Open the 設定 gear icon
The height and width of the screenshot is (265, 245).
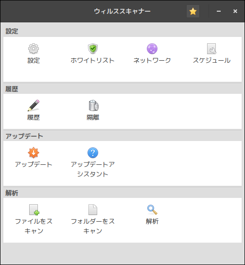[34, 49]
